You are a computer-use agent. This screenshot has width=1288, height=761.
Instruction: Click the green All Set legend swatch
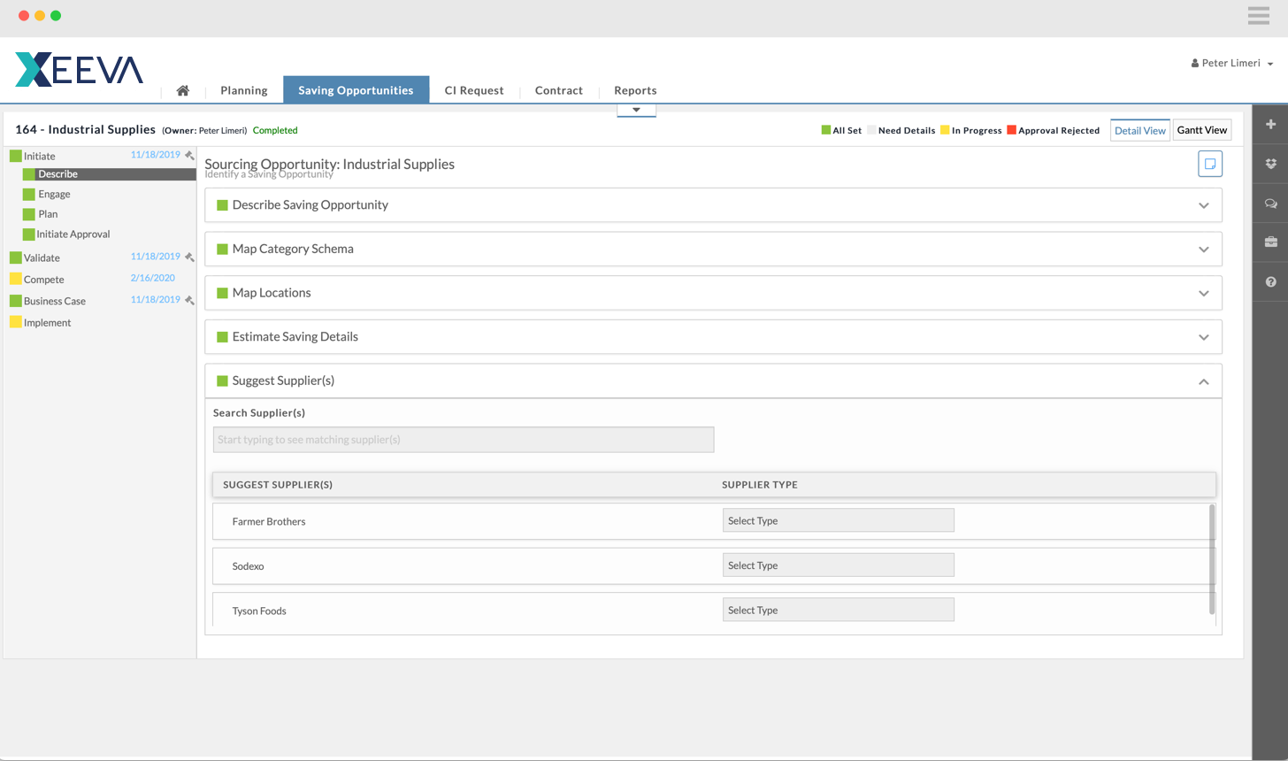(x=826, y=130)
